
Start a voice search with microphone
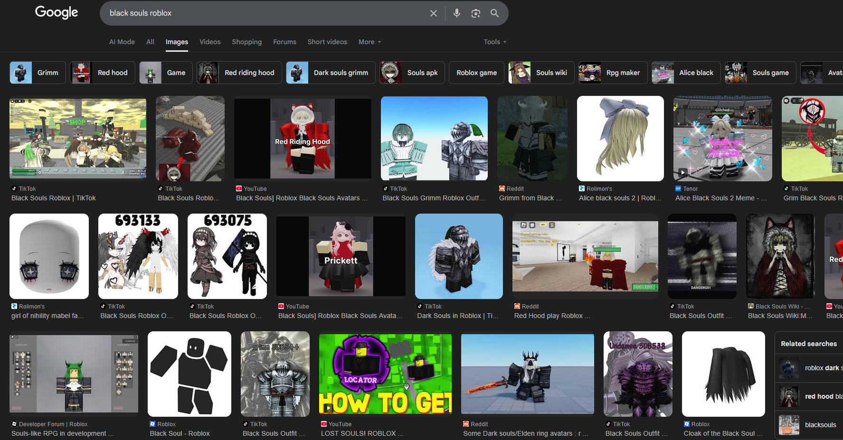[x=456, y=13]
